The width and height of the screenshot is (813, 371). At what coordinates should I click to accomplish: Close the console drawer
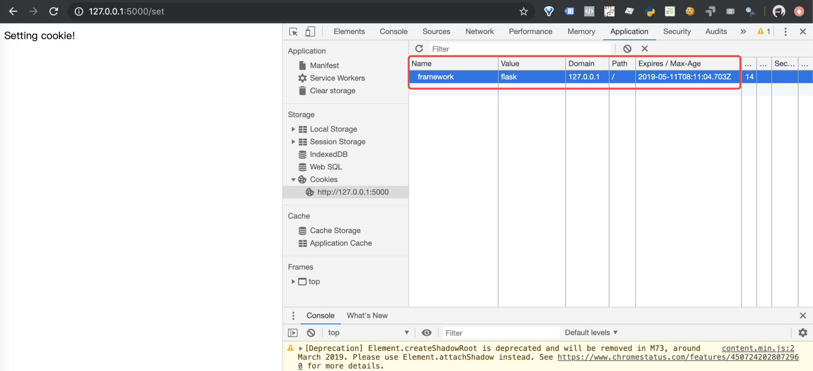pyautogui.click(x=803, y=316)
